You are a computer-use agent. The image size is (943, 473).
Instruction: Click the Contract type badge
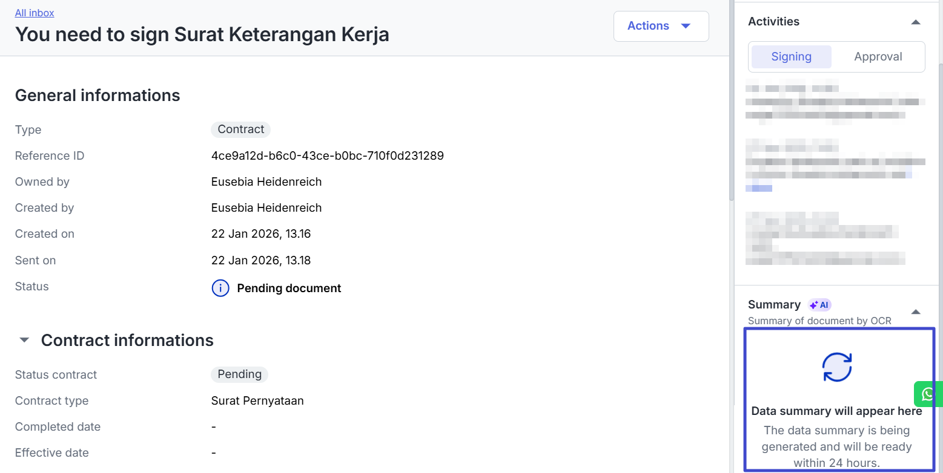click(x=240, y=129)
